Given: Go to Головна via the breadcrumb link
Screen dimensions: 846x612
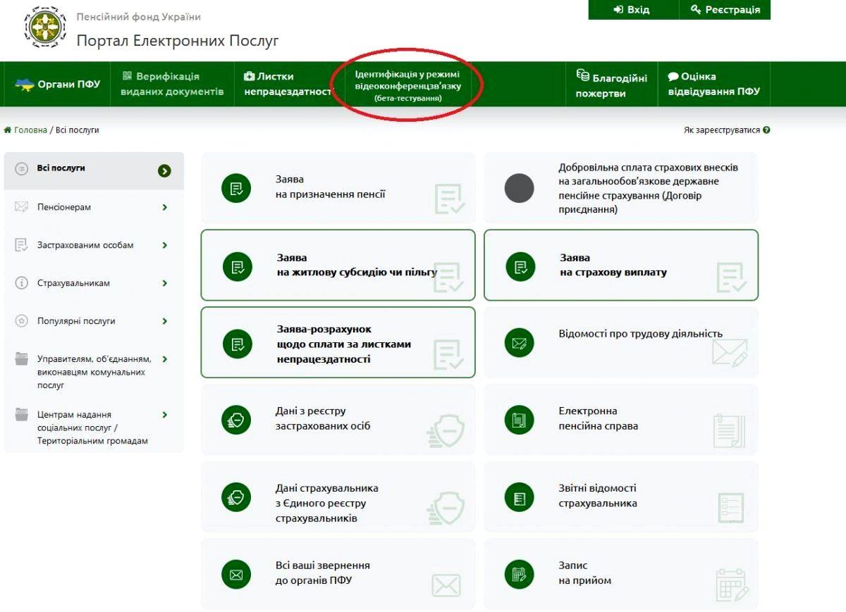Looking at the screenshot, I should click(x=30, y=130).
